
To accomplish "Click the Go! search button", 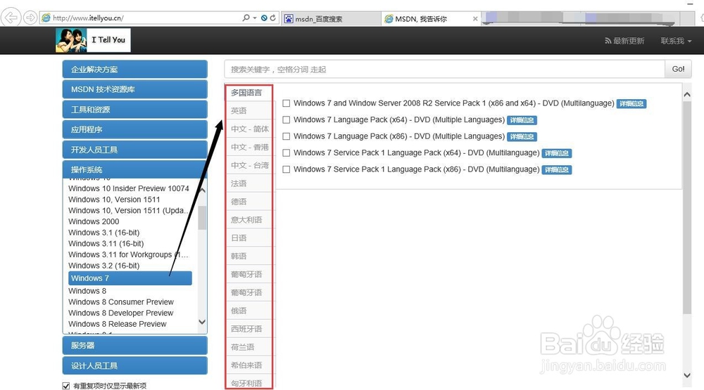I will click(678, 69).
